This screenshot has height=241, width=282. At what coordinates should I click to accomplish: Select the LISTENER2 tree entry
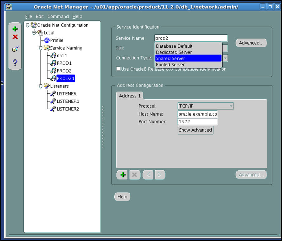(x=68, y=109)
